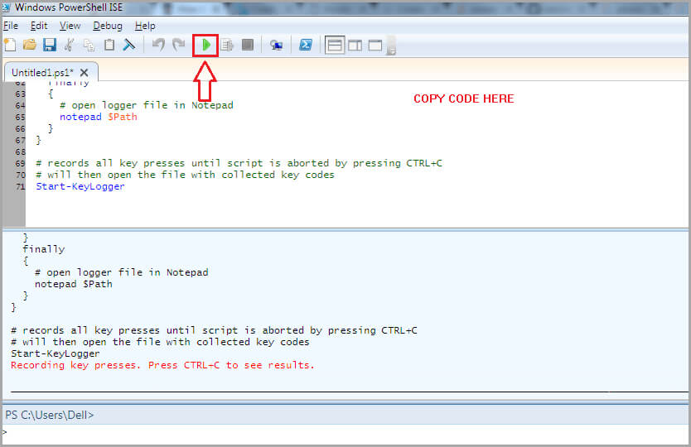Run Selection from the toolbar
Image resolution: width=691 pixels, height=447 pixels.
coord(228,45)
